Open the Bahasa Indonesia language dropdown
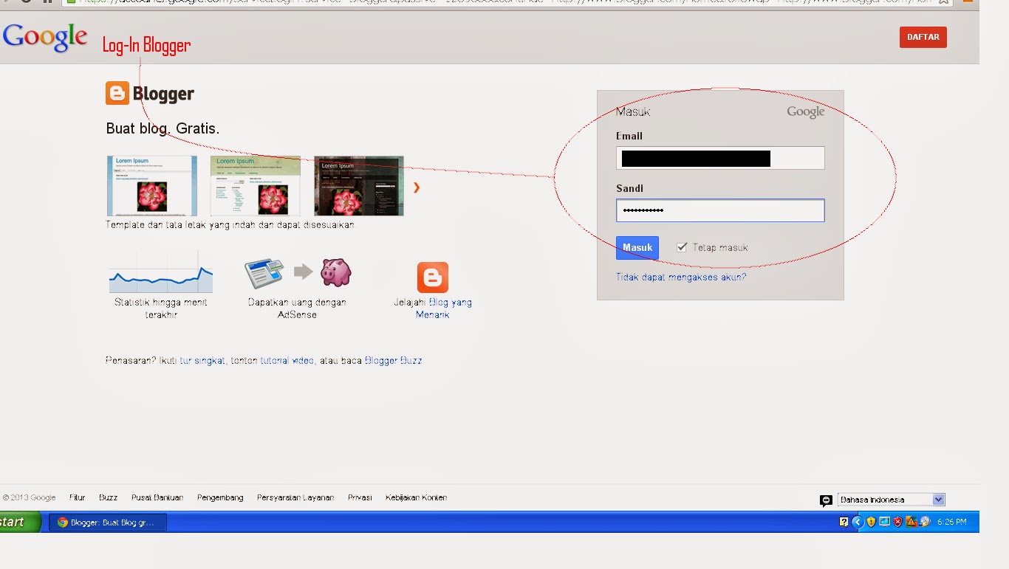The image size is (1009, 569). (x=891, y=500)
